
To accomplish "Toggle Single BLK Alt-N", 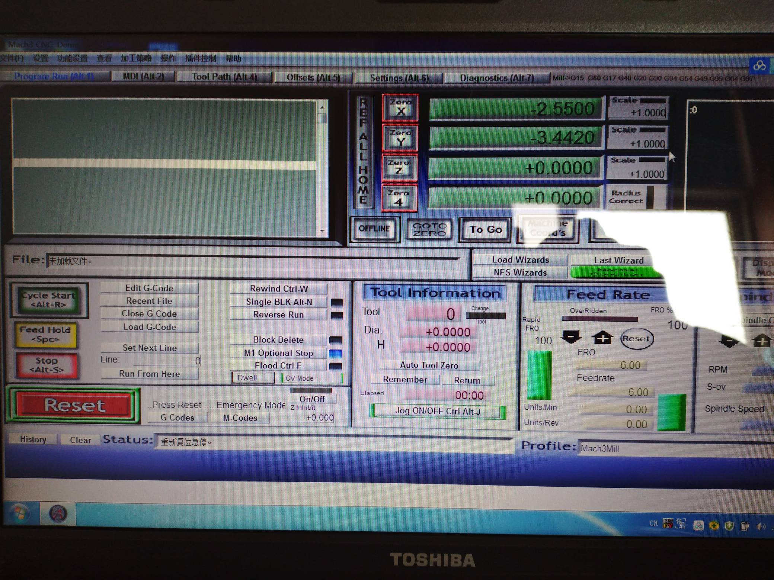I will tap(279, 302).
